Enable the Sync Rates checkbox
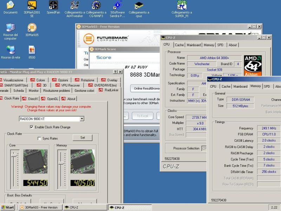 (x=39, y=138)
